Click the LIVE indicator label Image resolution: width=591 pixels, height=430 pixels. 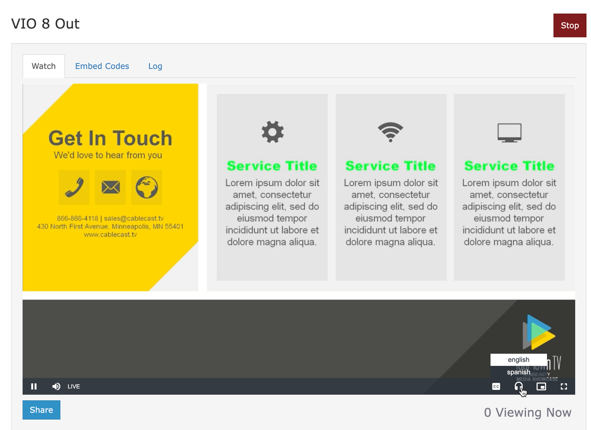[74, 386]
